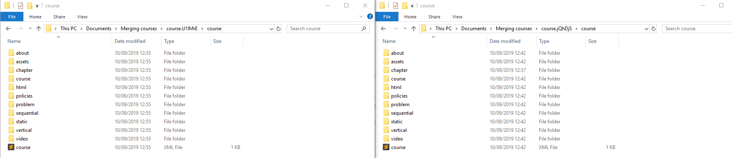This screenshot has height=158, width=732.
Task: Select sequential folder icon in left window
Action: [11, 113]
